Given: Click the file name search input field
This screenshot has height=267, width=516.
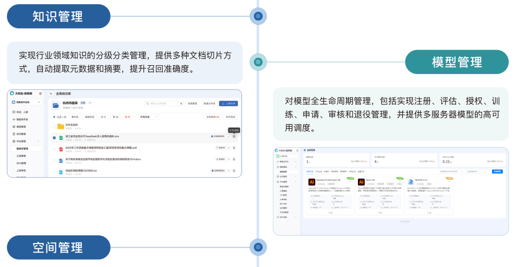Looking at the screenshot, I should pos(161,103).
